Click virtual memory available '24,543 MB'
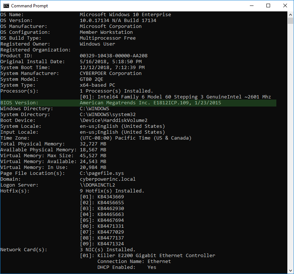This screenshot has height=274, width=294. pos(93,162)
